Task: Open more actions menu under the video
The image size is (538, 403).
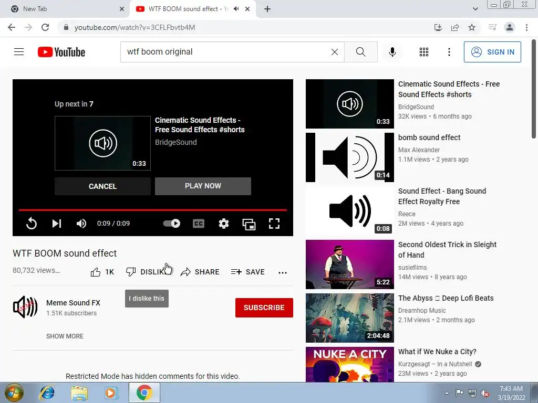Action: tap(282, 272)
